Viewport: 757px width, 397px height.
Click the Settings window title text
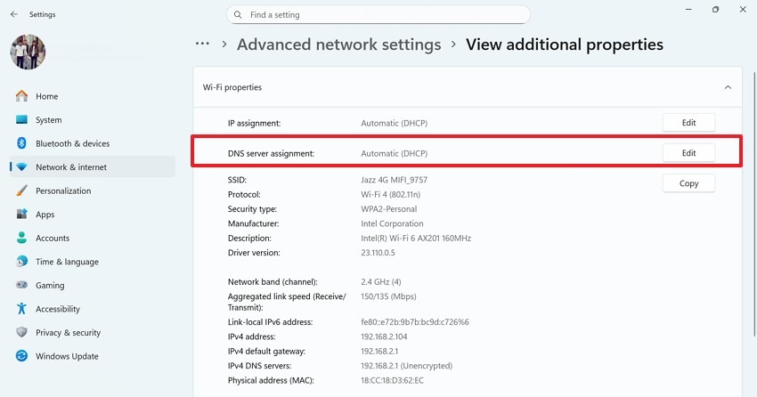tap(43, 14)
